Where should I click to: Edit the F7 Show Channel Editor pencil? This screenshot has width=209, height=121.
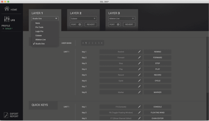(139, 118)
